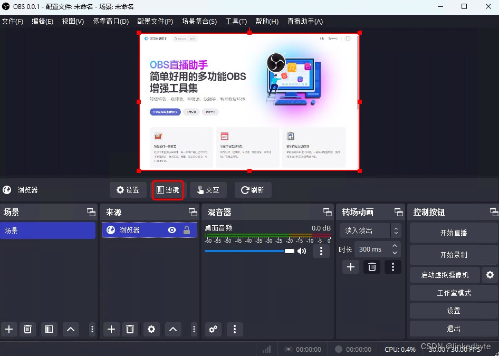Open virtual camera settings gear icon

coord(490,275)
